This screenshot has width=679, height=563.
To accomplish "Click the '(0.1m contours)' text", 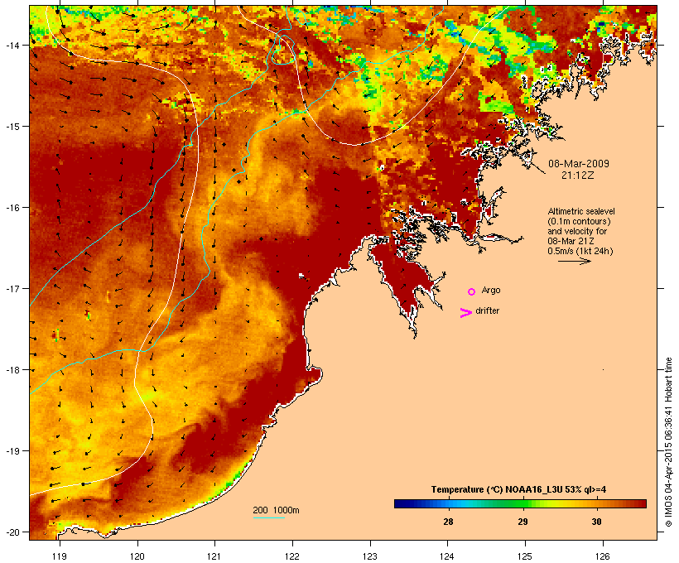I will coord(579,221).
